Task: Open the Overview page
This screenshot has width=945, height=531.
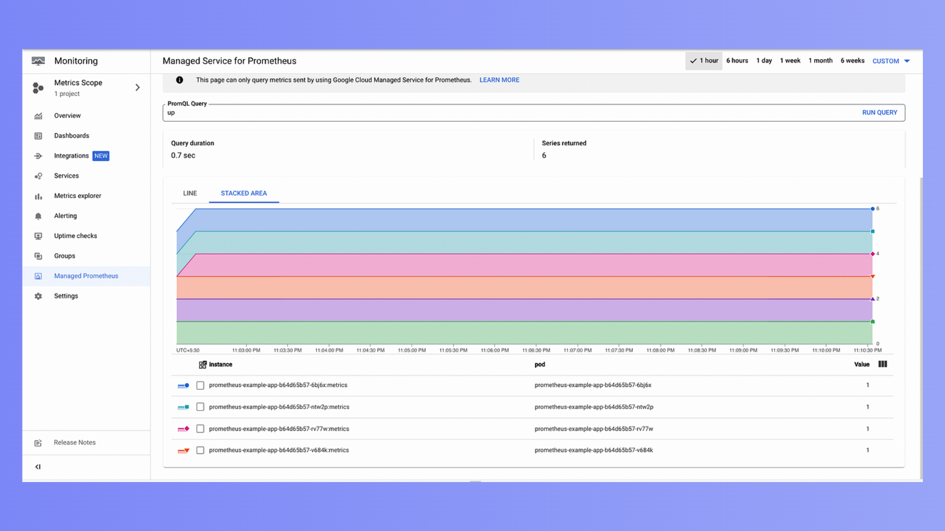Action: click(67, 116)
